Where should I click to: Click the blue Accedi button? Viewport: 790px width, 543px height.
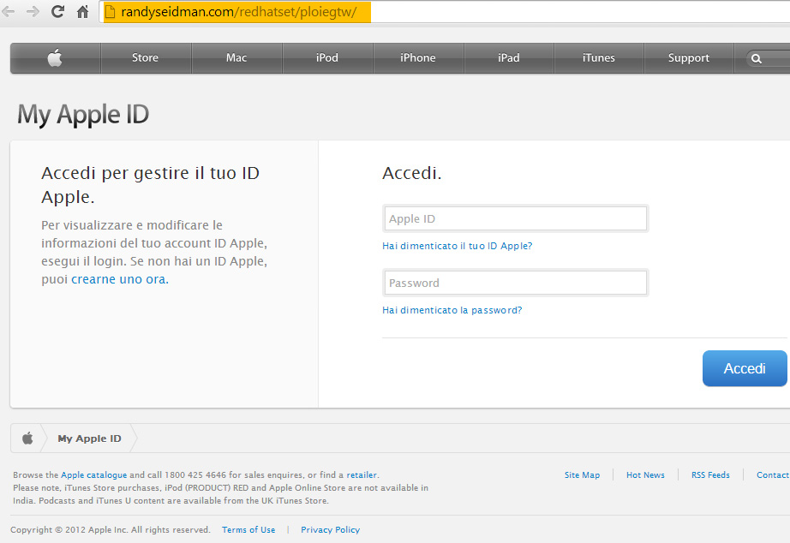[745, 369]
